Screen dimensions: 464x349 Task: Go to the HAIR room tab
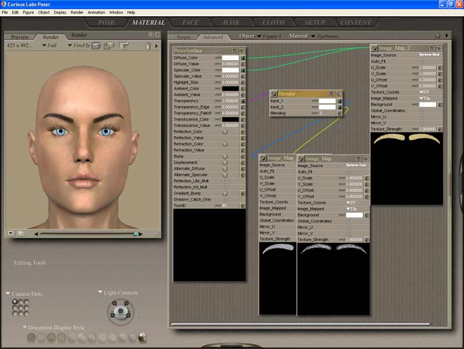(x=230, y=23)
